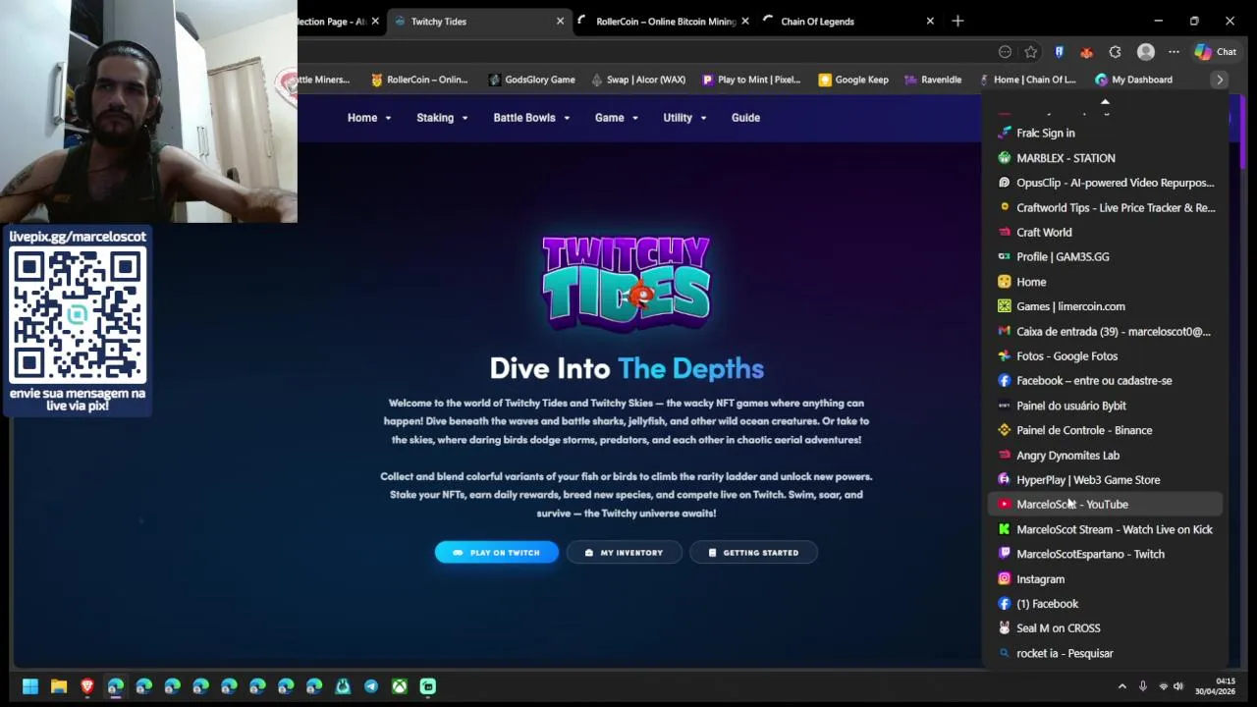
Task: Open the Guide page link
Action: pos(745,118)
